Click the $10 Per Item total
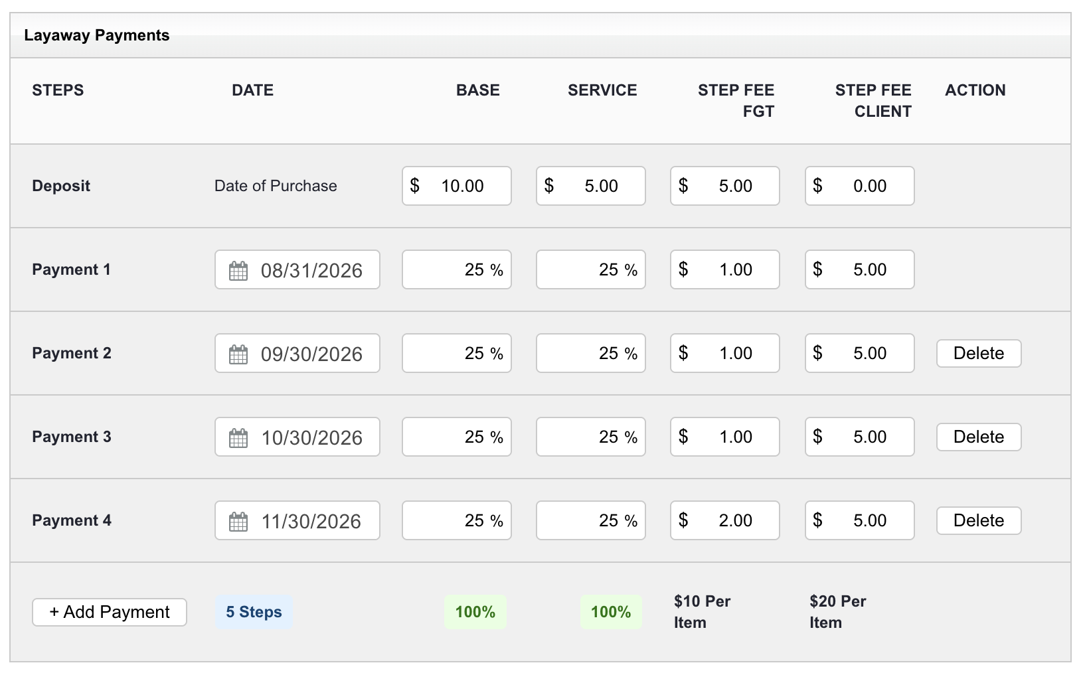This screenshot has width=1085, height=673. 702,612
